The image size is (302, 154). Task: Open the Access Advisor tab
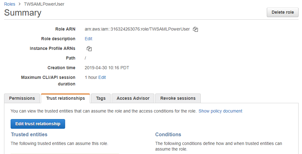click(133, 98)
